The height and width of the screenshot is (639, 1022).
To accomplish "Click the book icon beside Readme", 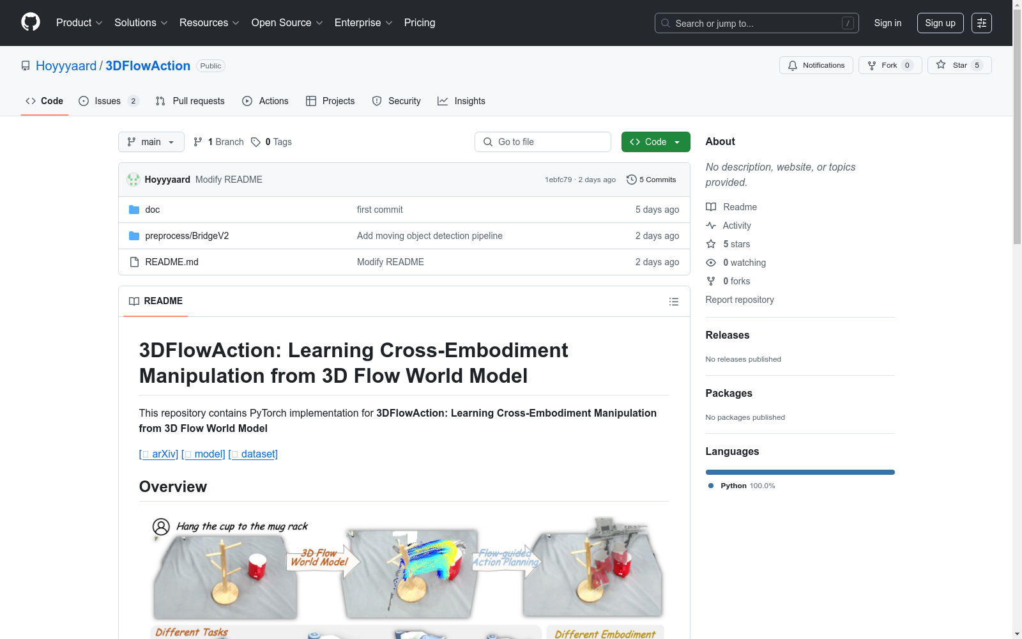I will pyautogui.click(x=711, y=207).
